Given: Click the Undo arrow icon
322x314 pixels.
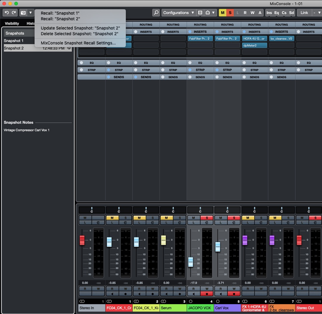Looking at the screenshot, I should (7, 13).
